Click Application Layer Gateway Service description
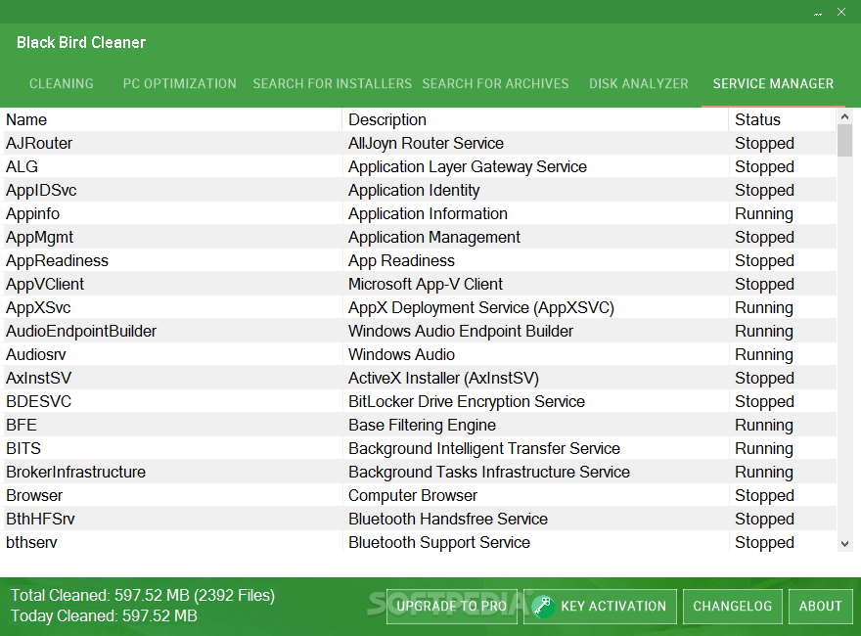 pos(468,167)
